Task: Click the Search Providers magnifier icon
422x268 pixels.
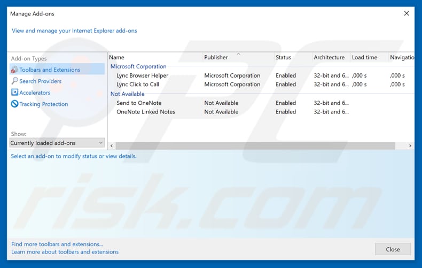Action: pyautogui.click(x=14, y=81)
